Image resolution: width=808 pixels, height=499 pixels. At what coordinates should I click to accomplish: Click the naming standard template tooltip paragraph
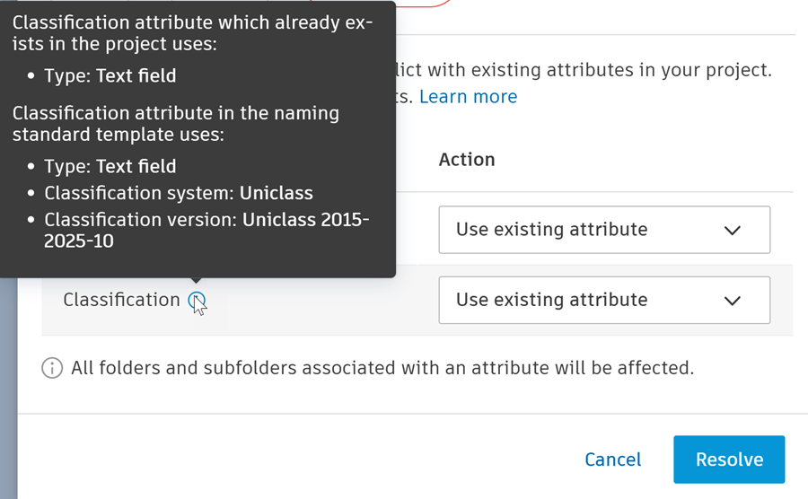(x=176, y=124)
